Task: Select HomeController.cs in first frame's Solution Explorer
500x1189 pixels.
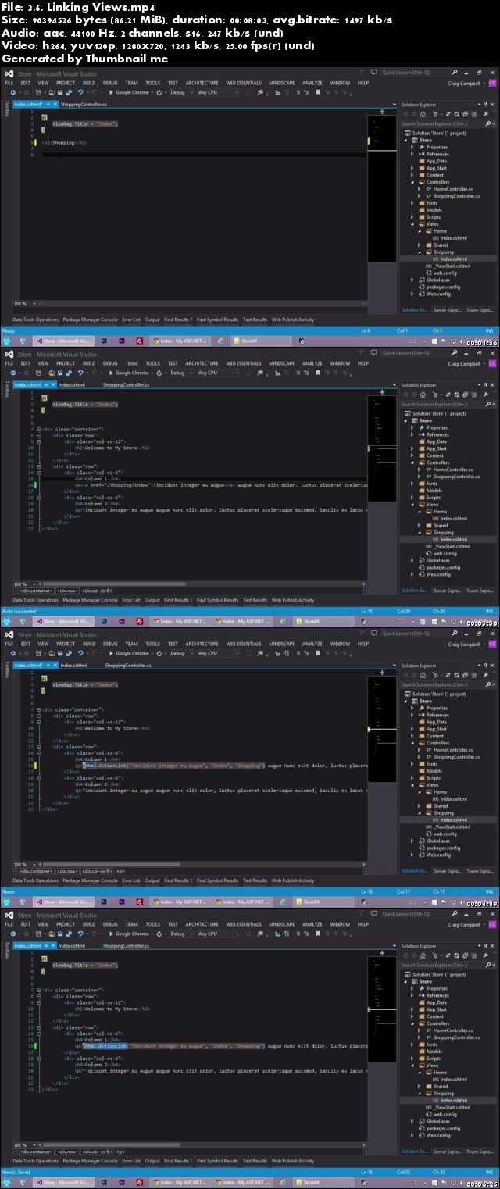Action: pyautogui.click(x=453, y=189)
